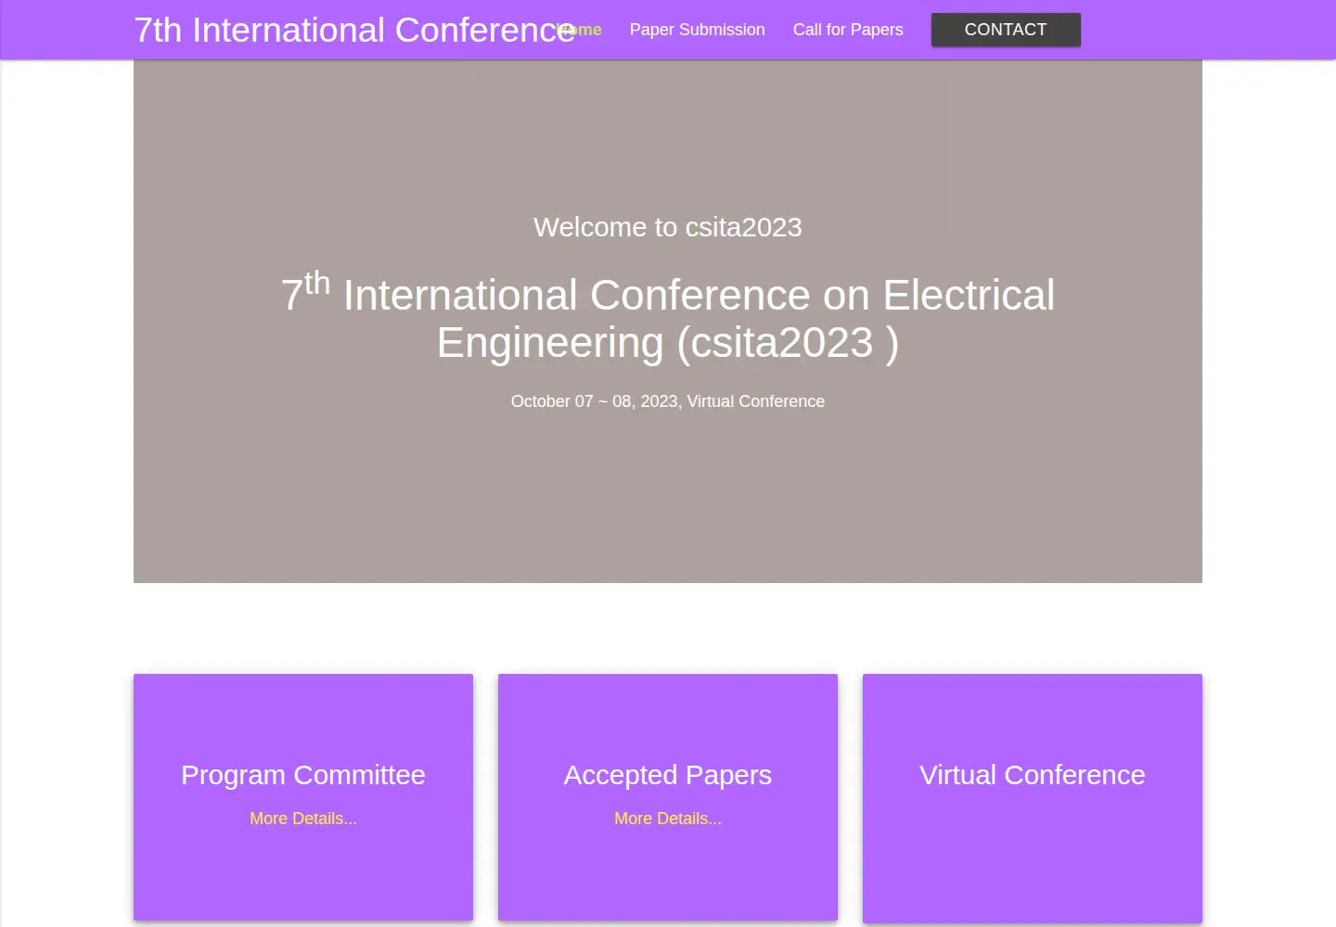The height and width of the screenshot is (927, 1336).
Task: Open the Home navigation link
Action: (x=587, y=30)
